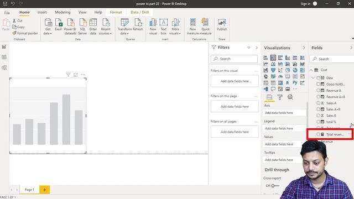Select the Funnel visualization
This screenshot has height=199, width=354.
tap(273, 70)
